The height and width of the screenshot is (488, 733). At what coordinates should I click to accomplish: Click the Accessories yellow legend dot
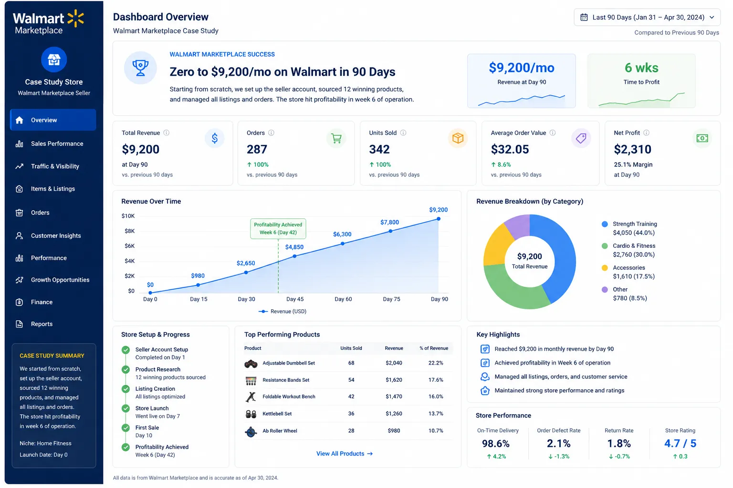605,268
